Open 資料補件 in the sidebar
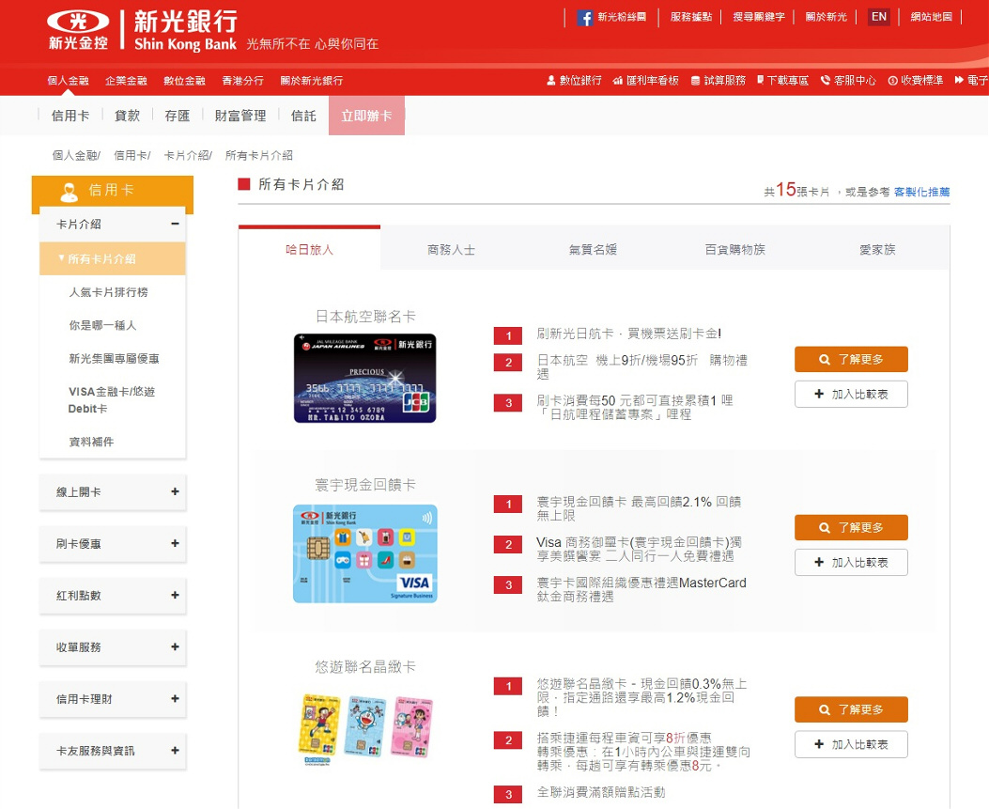The height and width of the screenshot is (809, 989). click(x=91, y=442)
